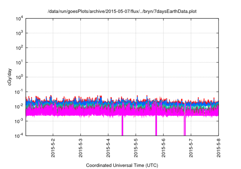Click the y-axis label 10^4

(x=19, y=19)
